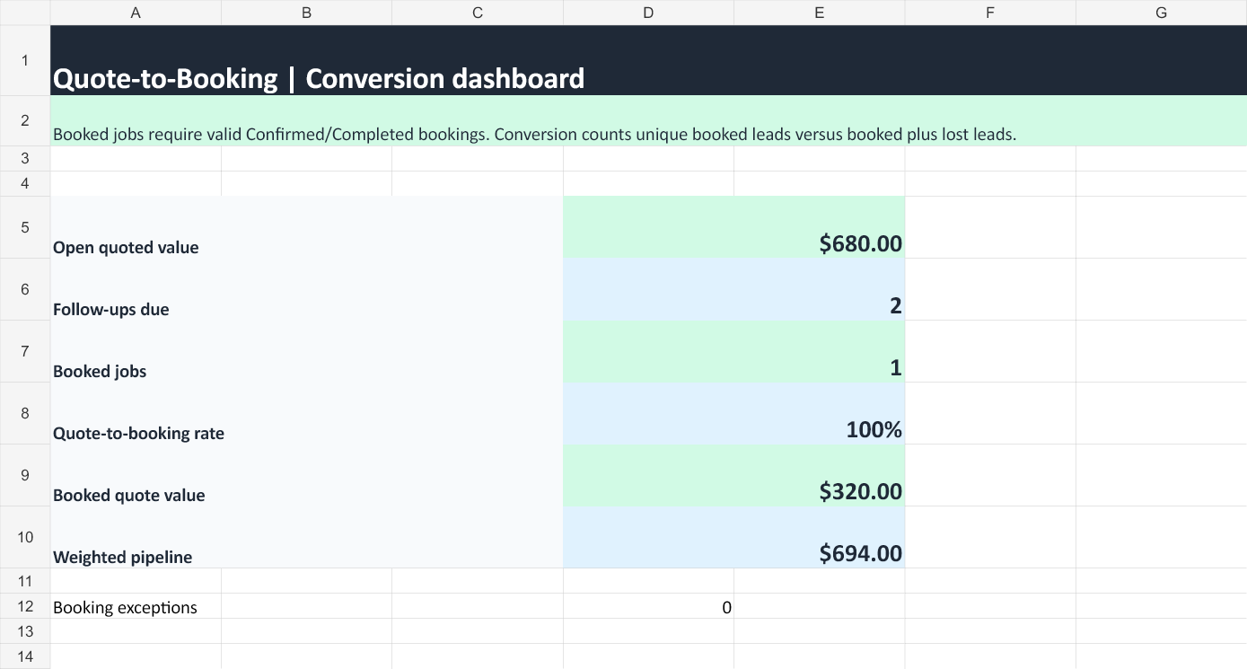Select row 12 header
The height and width of the screenshot is (669, 1247).
25,606
